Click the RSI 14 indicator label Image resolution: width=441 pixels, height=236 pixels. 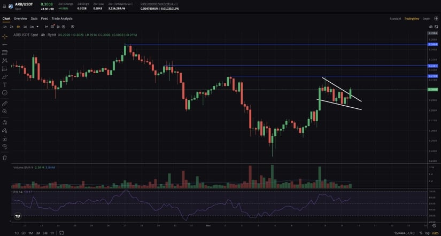pyautogui.click(x=18, y=192)
